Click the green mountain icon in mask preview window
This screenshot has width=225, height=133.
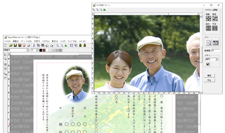coord(105,10)
